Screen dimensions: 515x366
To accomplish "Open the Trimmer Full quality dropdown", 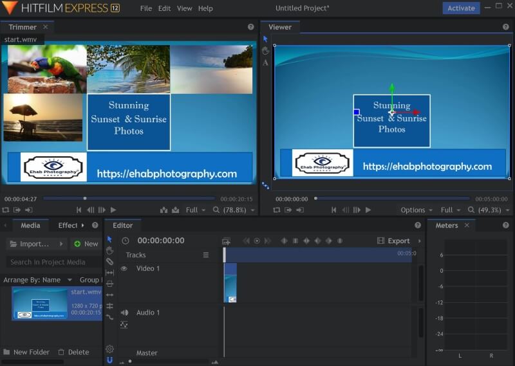I will coord(196,210).
